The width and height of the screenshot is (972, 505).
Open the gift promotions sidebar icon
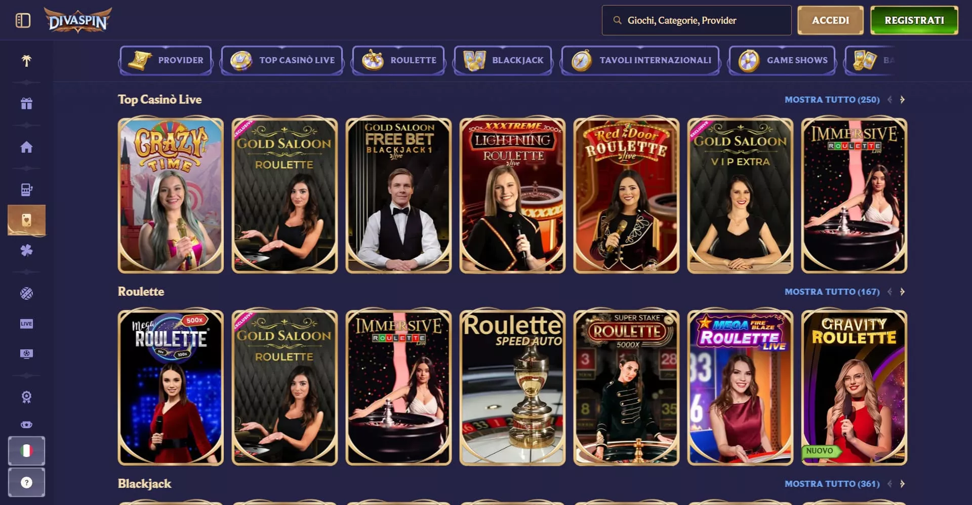[26, 104]
